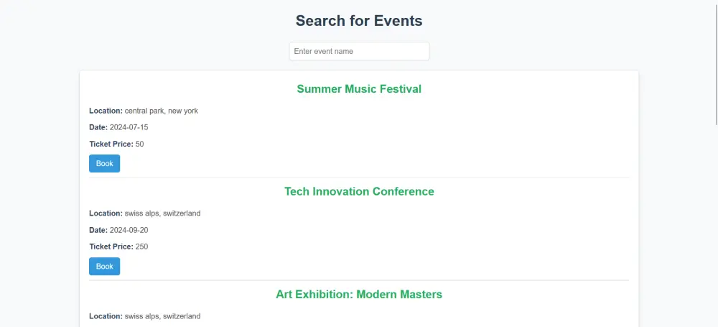Book the Tech Innovation Conference event

click(x=104, y=267)
